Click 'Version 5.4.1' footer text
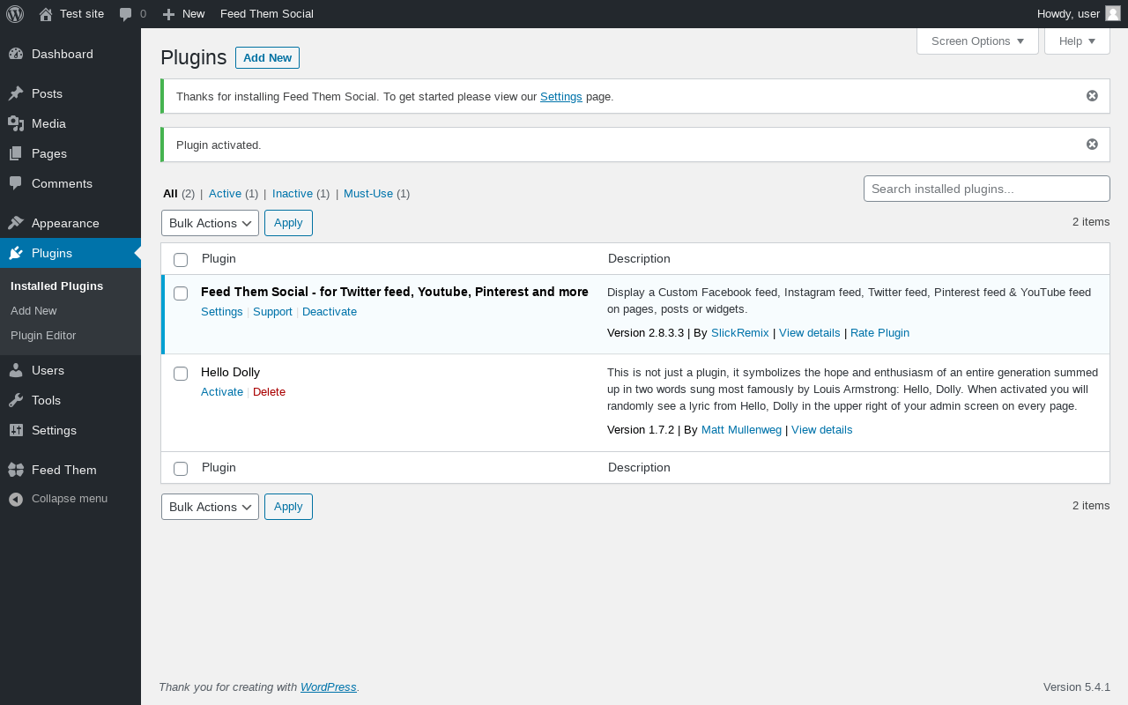This screenshot has height=705, width=1128. tap(1077, 687)
